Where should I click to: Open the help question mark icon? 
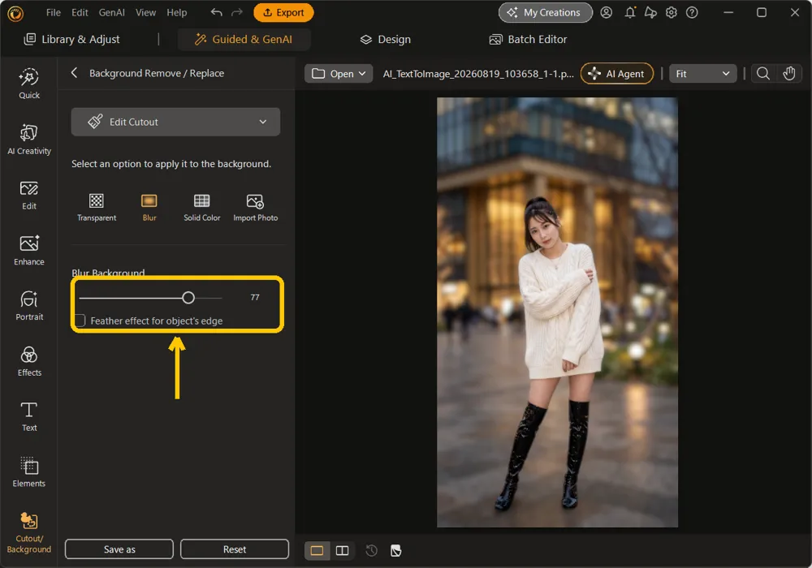tap(692, 12)
